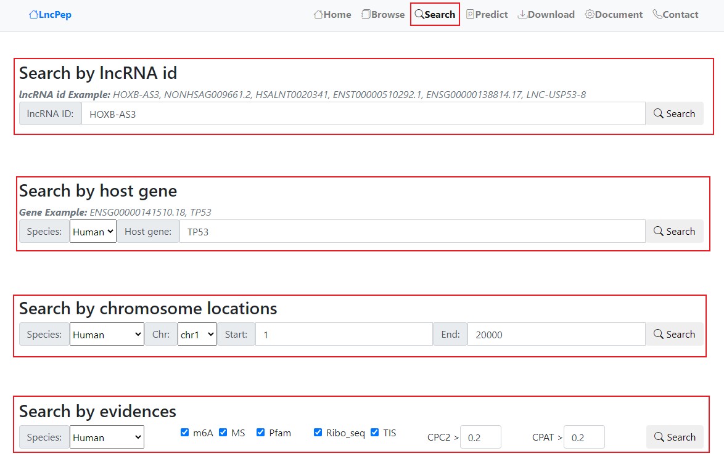This screenshot has height=464, width=724.
Task: Disable the Ribo_seq checkbox
Action: point(318,433)
